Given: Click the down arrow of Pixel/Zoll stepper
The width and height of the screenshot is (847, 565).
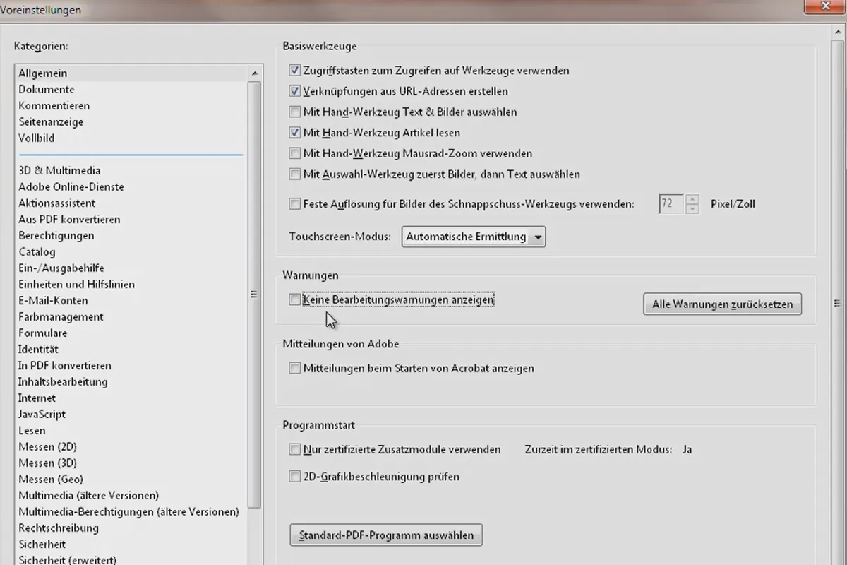Looking at the screenshot, I should 692,209.
